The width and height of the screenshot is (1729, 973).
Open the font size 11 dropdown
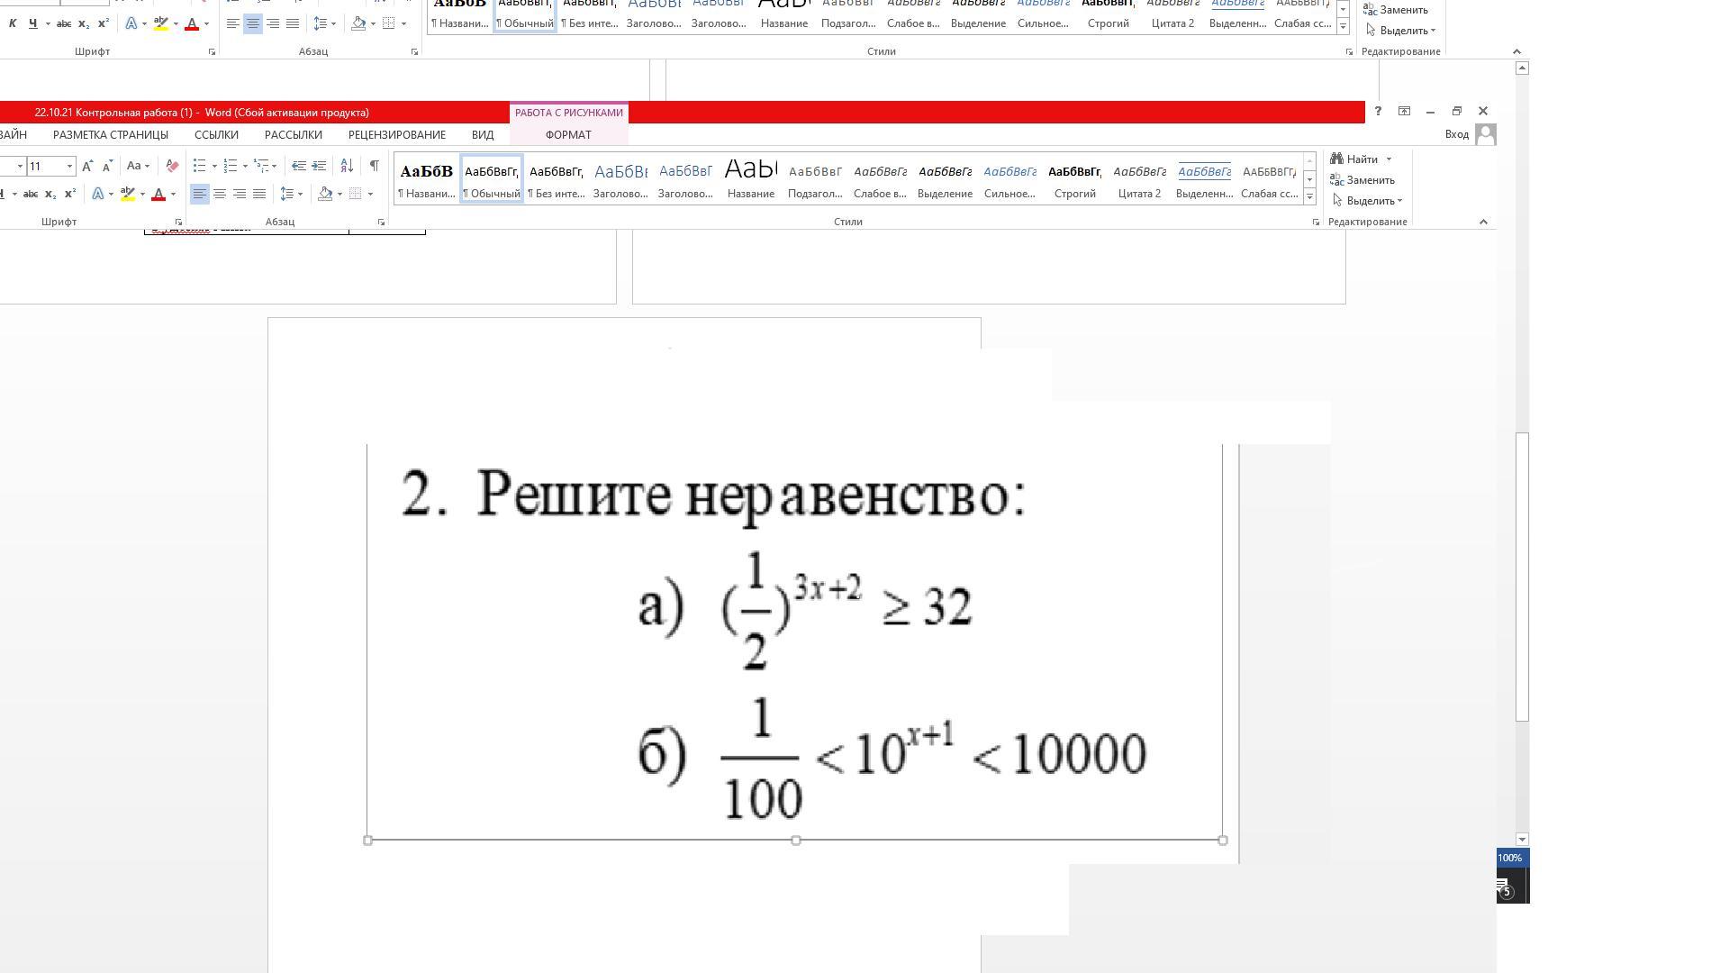[69, 166]
